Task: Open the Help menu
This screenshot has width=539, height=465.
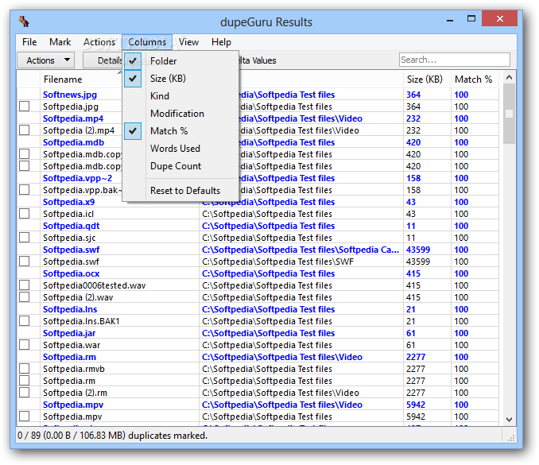Action: 221,42
